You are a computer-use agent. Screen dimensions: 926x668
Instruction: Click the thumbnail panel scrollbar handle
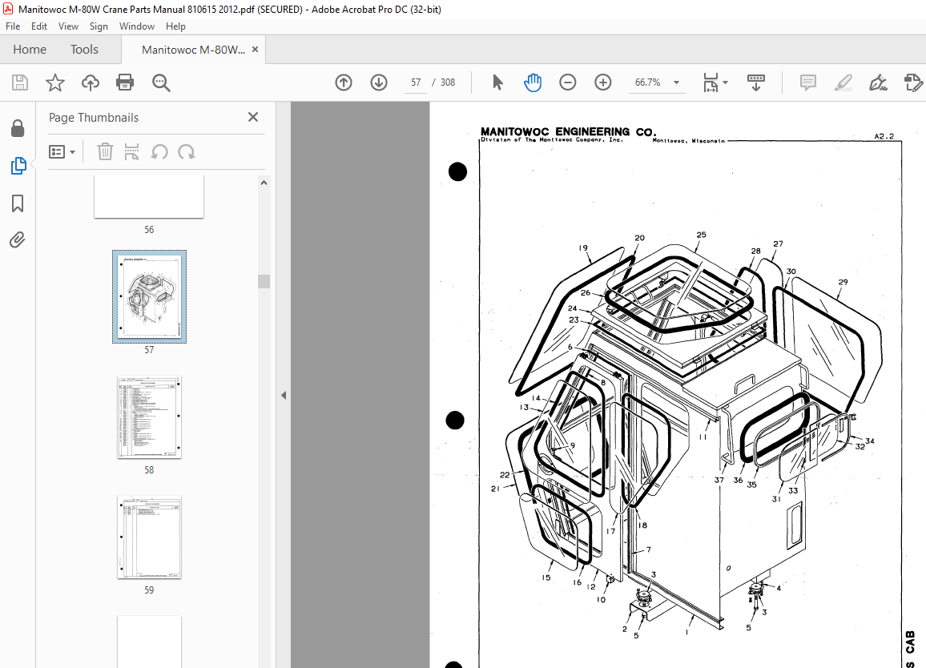[x=264, y=281]
